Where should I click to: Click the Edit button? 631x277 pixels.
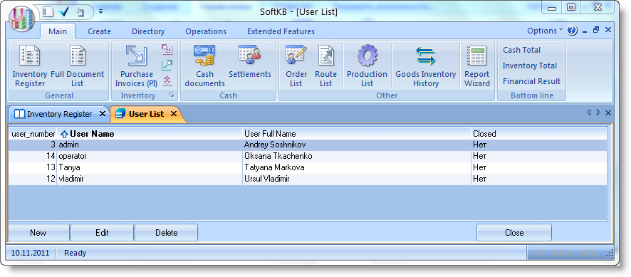pyautogui.click(x=102, y=233)
